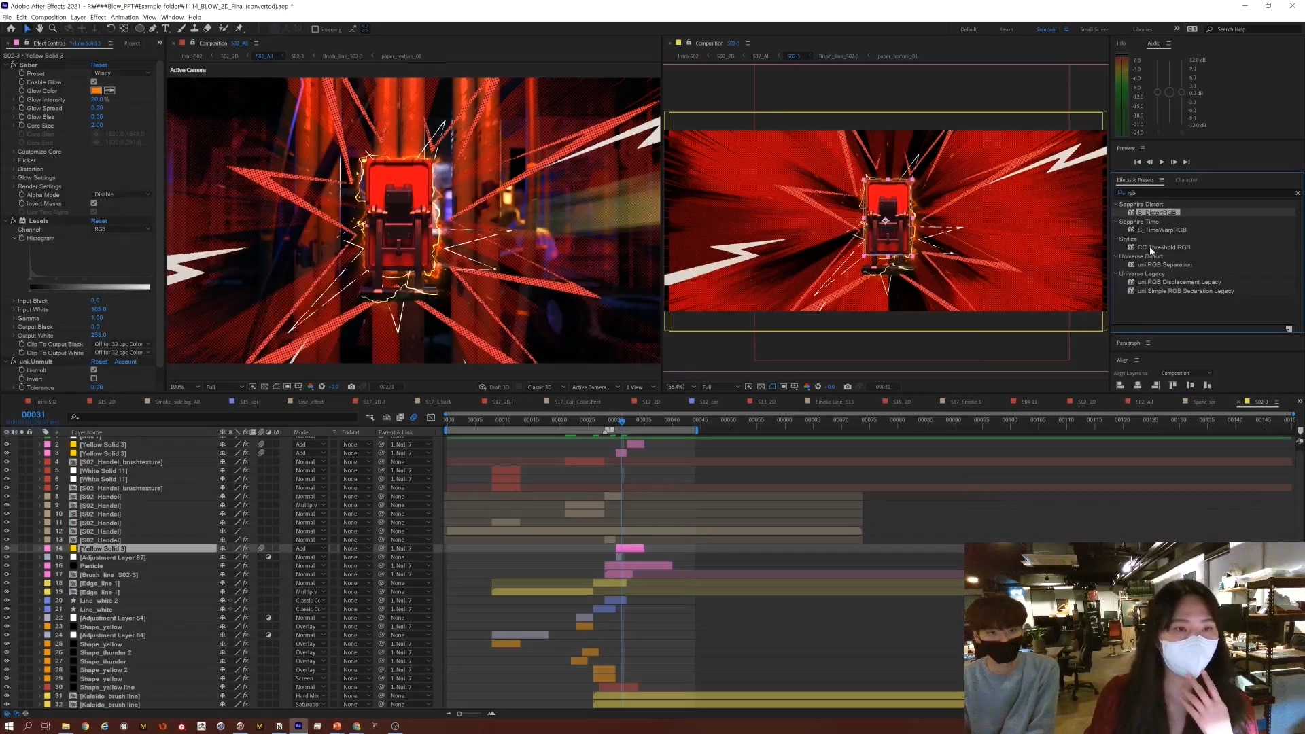Image resolution: width=1305 pixels, height=734 pixels.
Task: Select the Zoom tool in toolbar
Action: point(52,29)
